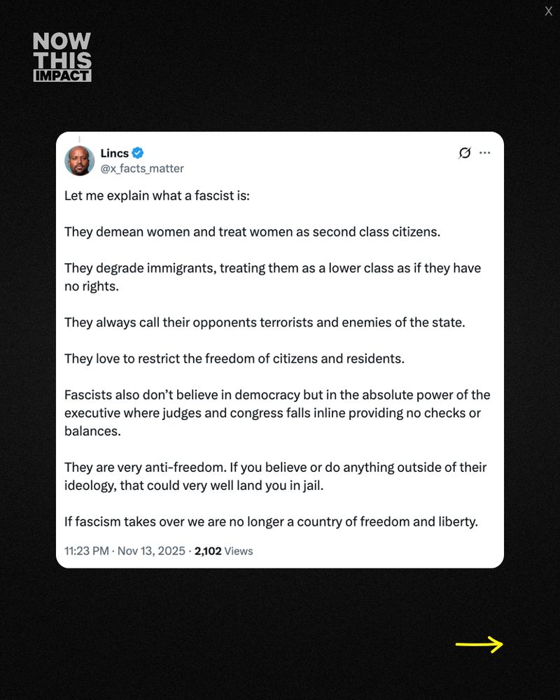The width and height of the screenshot is (560, 700).
Task: Click the "They love to restrict" line
Action: (234, 359)
